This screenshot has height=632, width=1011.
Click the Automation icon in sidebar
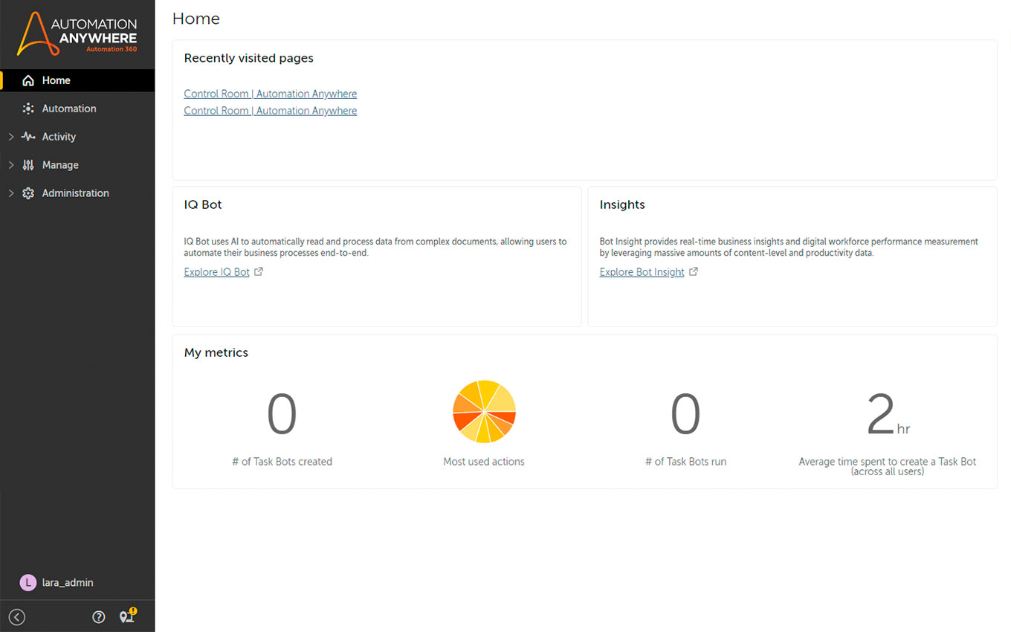28,109
